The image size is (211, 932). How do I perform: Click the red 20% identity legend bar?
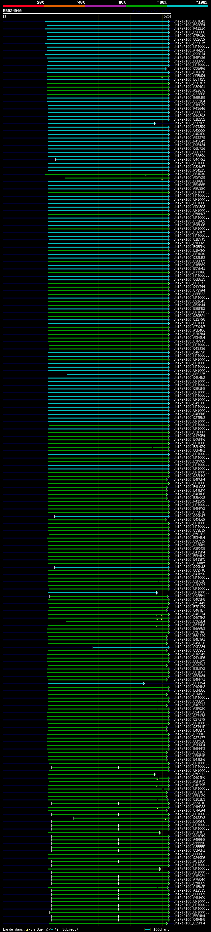[23, 6]
